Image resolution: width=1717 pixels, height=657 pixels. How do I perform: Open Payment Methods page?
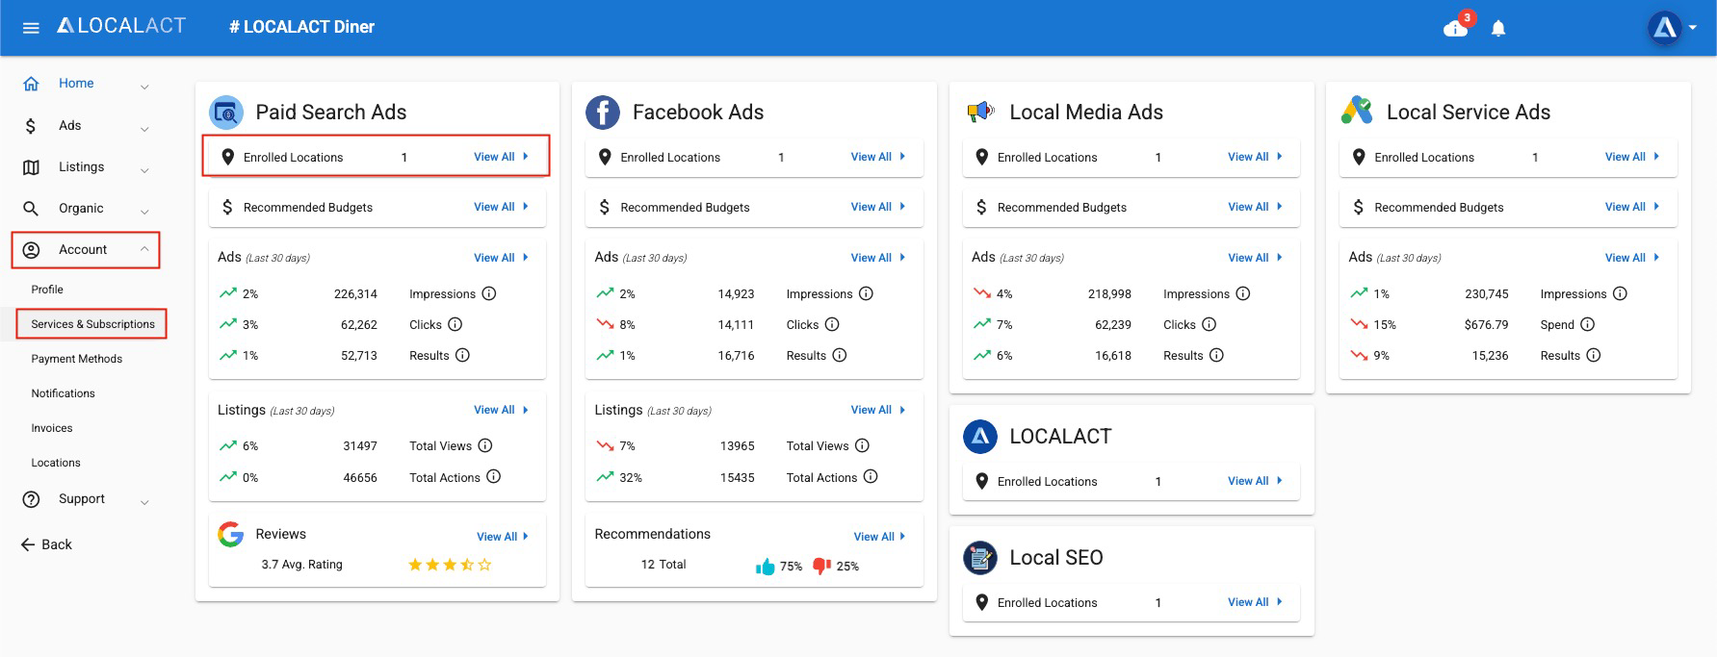pyautogui.click(x=77, y=359)
